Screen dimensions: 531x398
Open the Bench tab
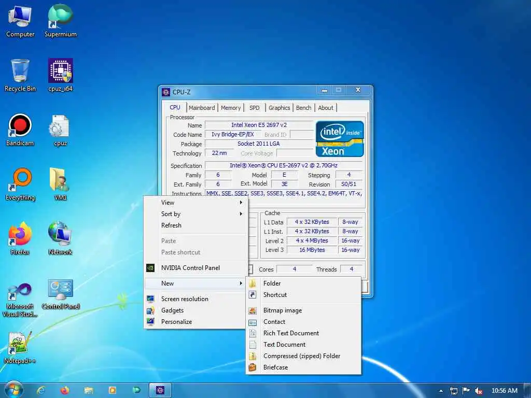(303, 108)
